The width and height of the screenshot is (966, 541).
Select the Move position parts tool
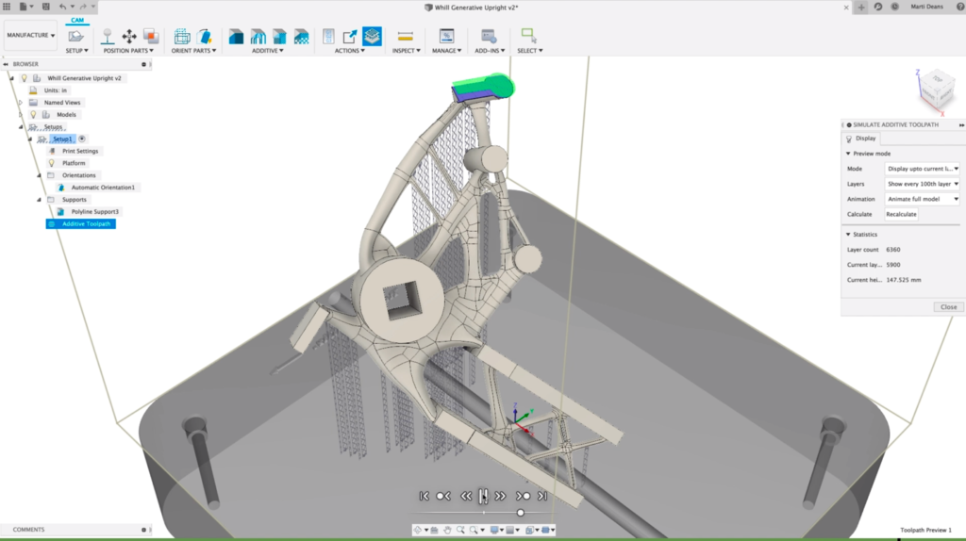coord(129,37)
